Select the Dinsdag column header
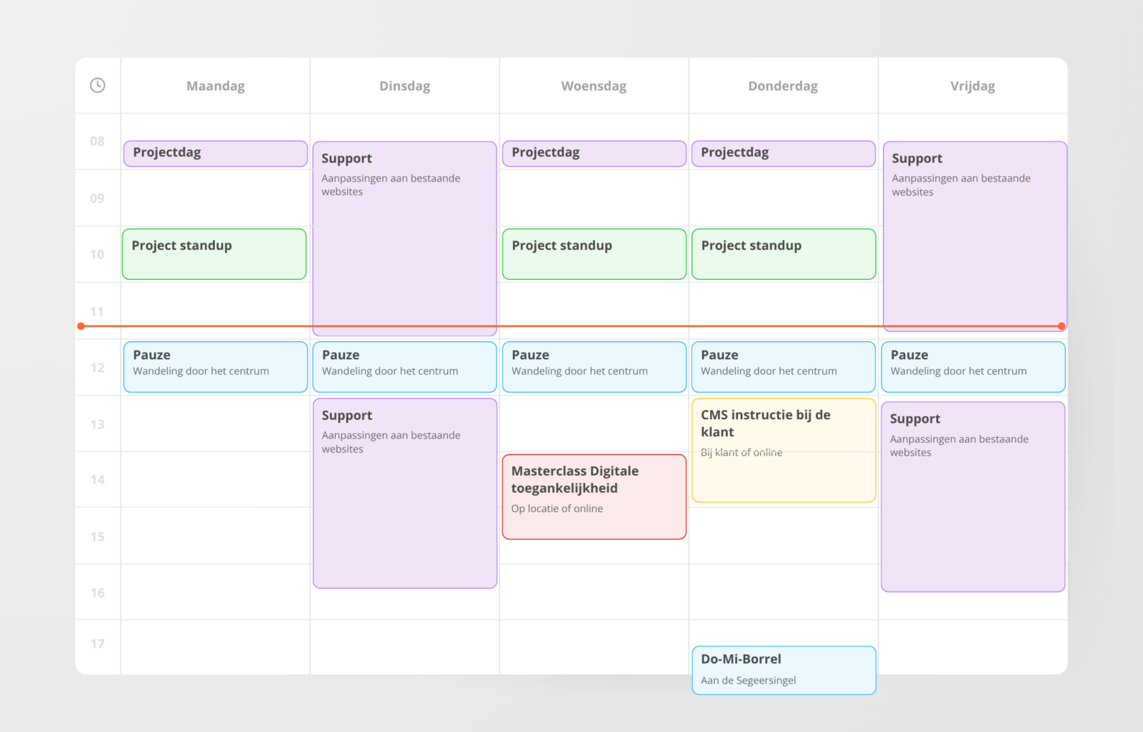The width and height of the screenshot is (1143, 732). (x=404, y=86)
